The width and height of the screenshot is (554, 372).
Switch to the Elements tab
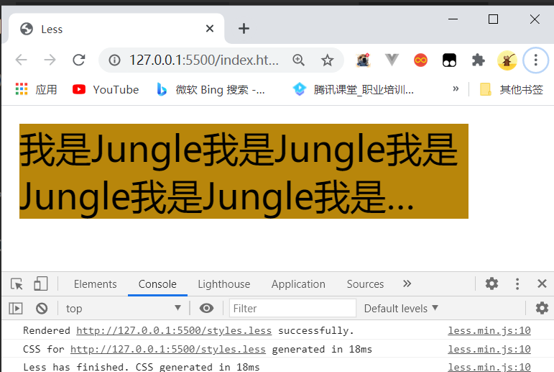pos(95,284)
